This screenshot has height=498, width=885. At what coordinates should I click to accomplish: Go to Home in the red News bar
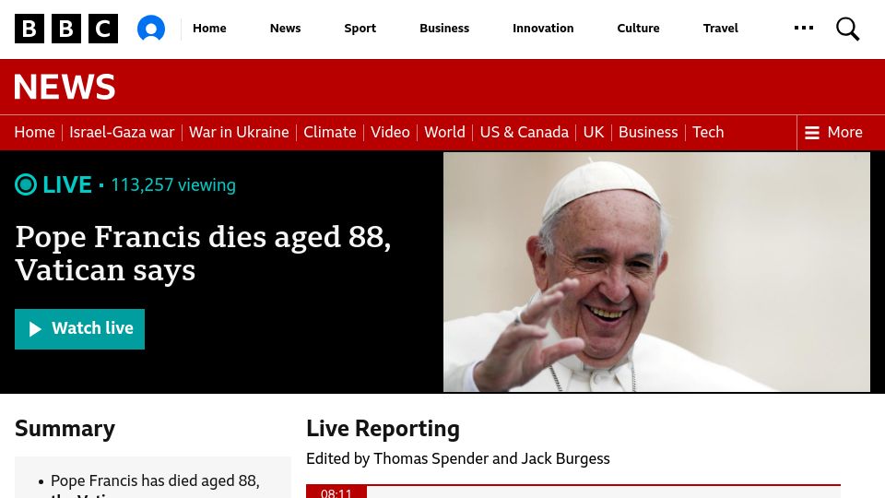coord(34,132)
